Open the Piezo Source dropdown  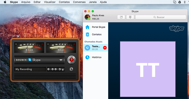coord(39,60)
